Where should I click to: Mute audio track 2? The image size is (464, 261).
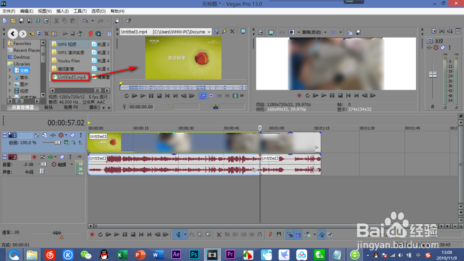62,157
